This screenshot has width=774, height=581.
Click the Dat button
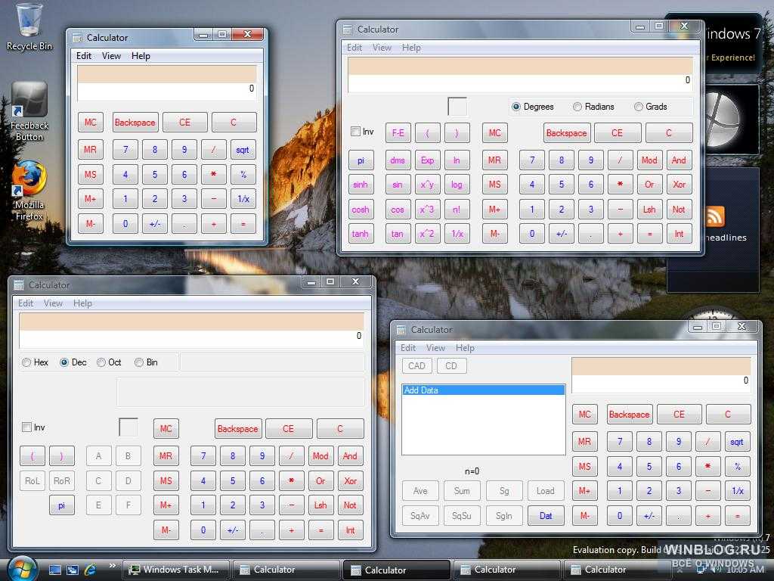point(546,516)
